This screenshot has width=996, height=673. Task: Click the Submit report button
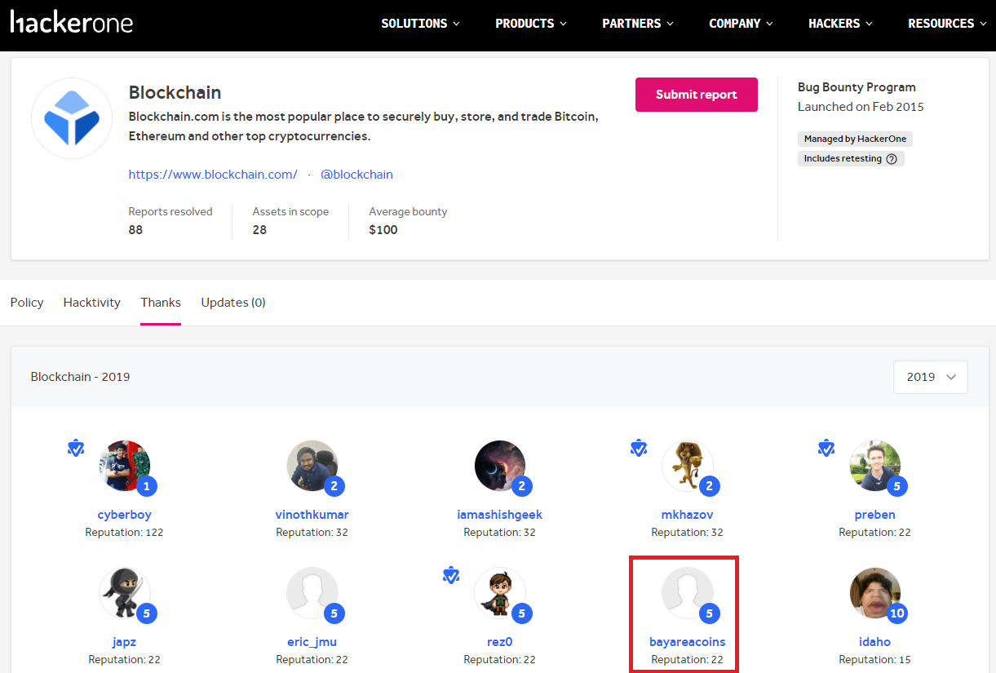click(x=697, y=95)
